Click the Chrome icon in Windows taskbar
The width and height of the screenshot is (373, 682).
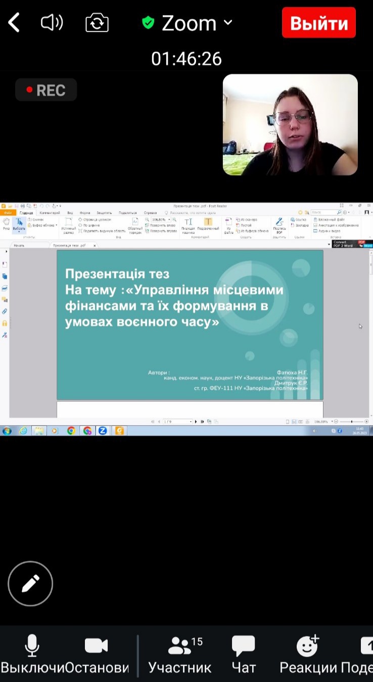[x=71, y=431]
